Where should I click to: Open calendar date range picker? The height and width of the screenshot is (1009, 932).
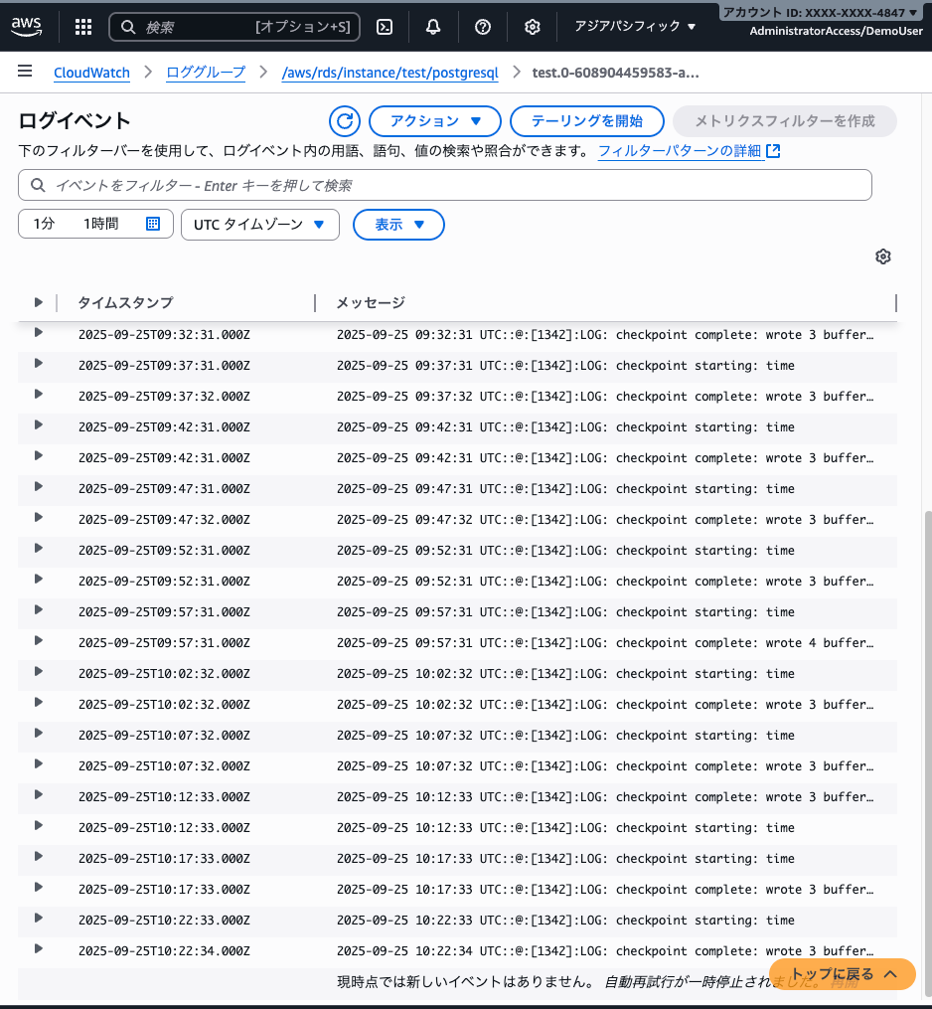(x=152, y=224)
